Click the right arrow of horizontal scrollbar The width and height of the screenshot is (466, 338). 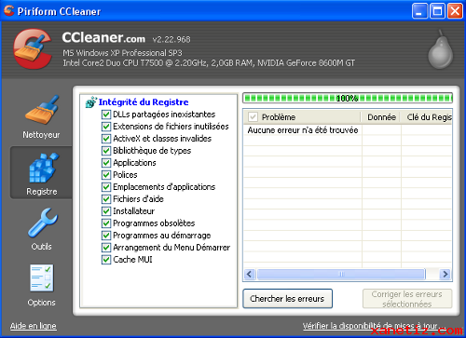click(x=445, y=274)
